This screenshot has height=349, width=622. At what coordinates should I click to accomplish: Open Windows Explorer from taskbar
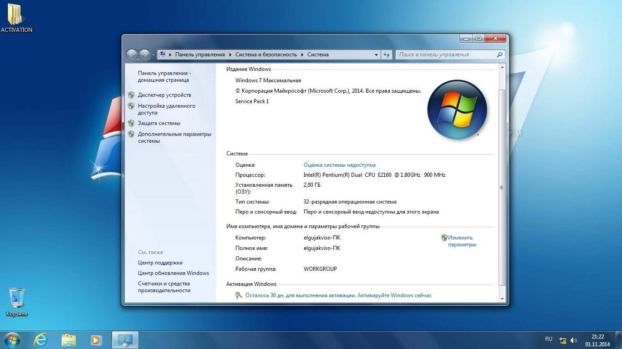(x=69, y=339)
